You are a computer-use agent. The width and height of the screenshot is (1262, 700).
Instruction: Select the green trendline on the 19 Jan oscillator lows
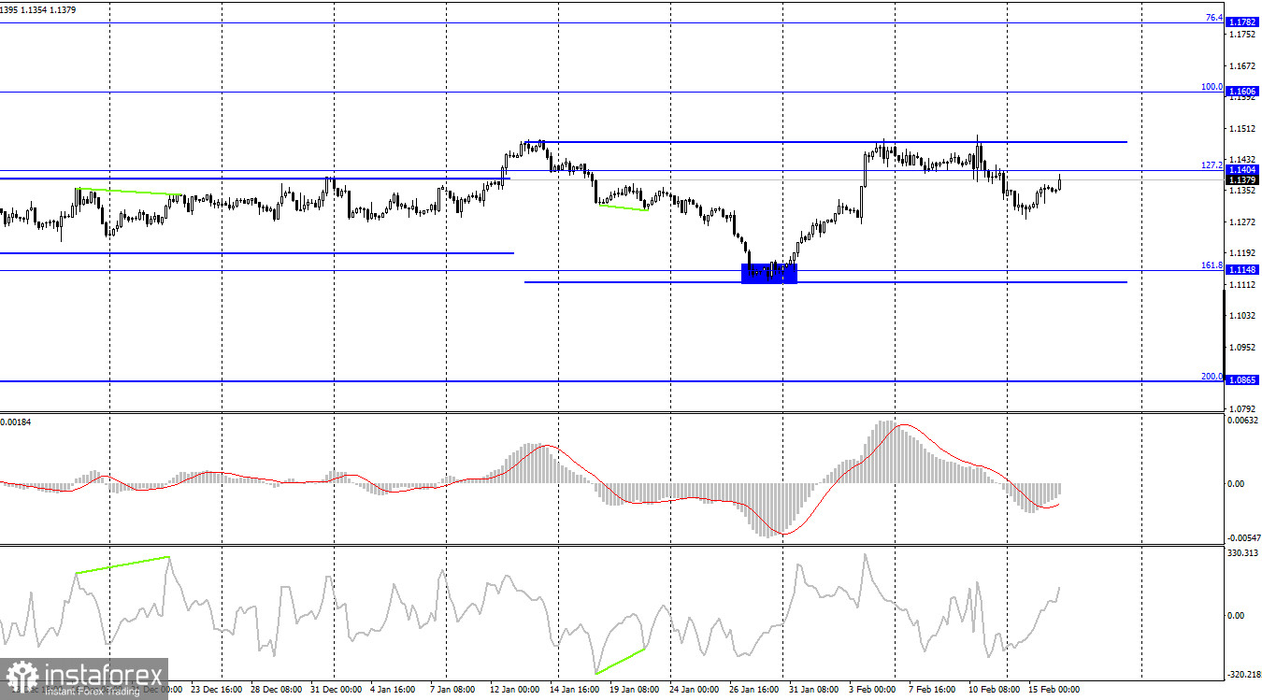(620, 661)
